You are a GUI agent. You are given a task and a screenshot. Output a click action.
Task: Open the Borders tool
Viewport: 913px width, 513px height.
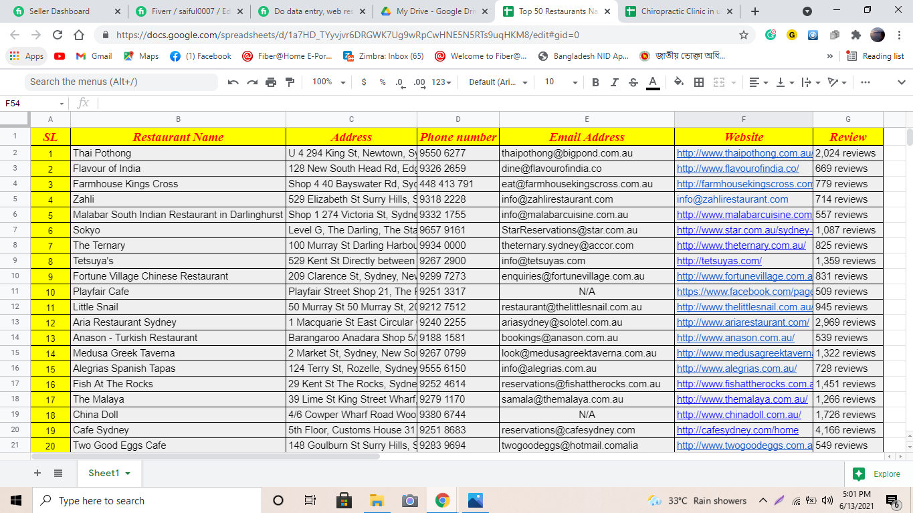coord(699,82)
